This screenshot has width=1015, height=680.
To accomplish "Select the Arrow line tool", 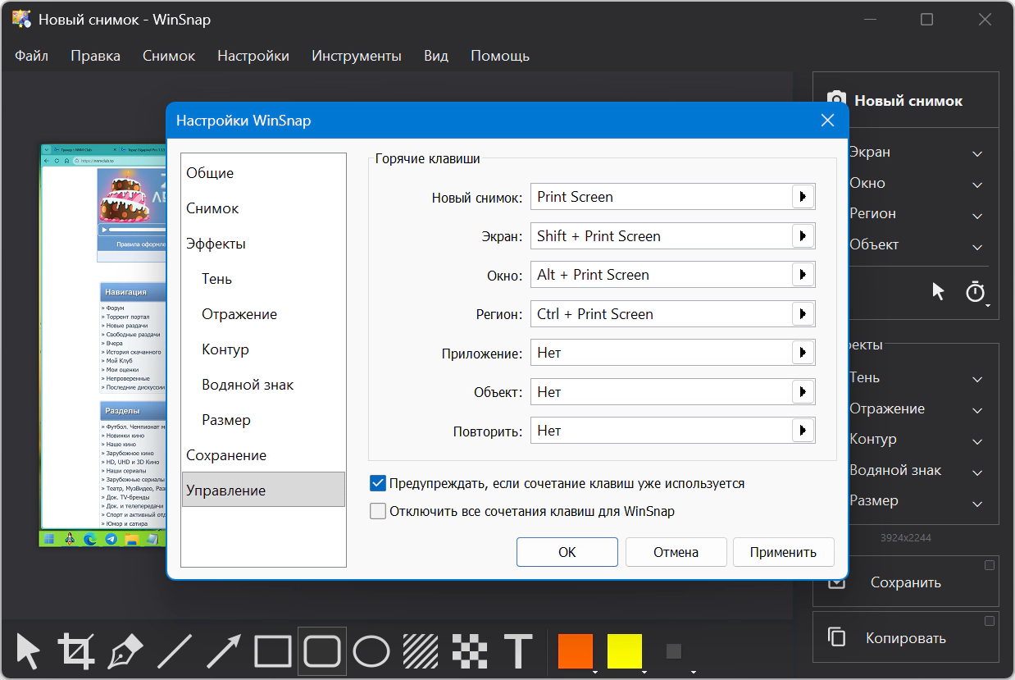I will click(x=224, y=651).
